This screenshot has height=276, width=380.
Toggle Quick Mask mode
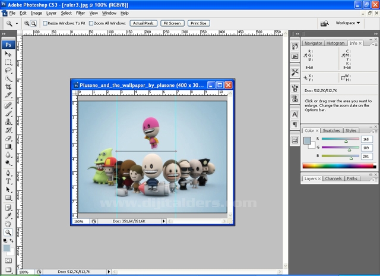pos(8,261)
